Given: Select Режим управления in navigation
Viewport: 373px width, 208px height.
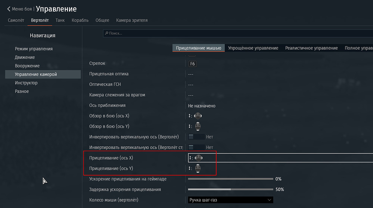Looking at the screenshot, I should click(34, 49).
